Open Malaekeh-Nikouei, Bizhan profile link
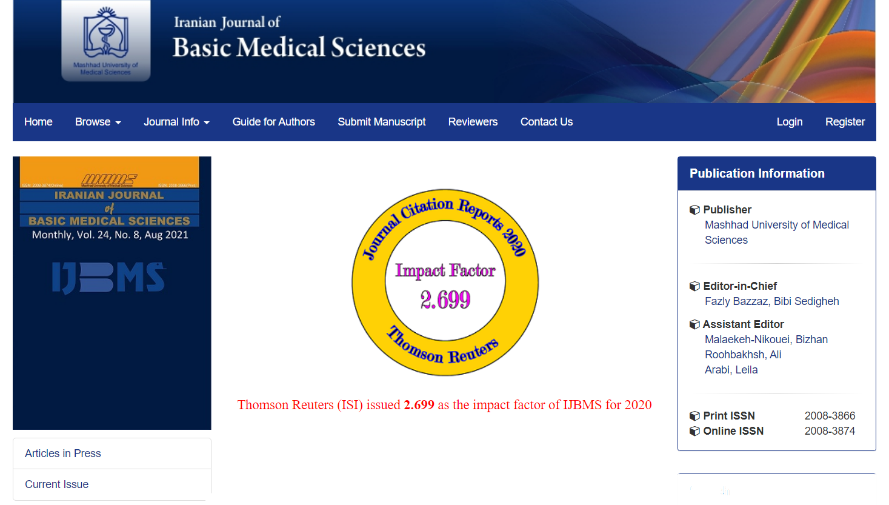 click(766, 339)
